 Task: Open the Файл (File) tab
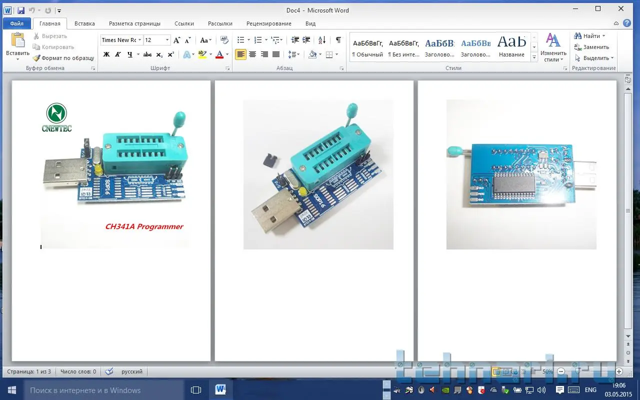pos(17,23)
